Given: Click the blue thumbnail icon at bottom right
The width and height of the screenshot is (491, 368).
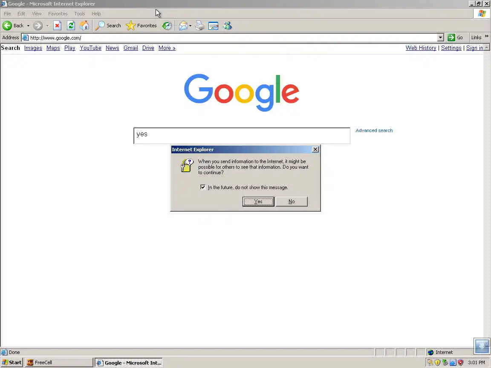Looking at the screenshot, I should pyautogui.click(x=482, y=346).
